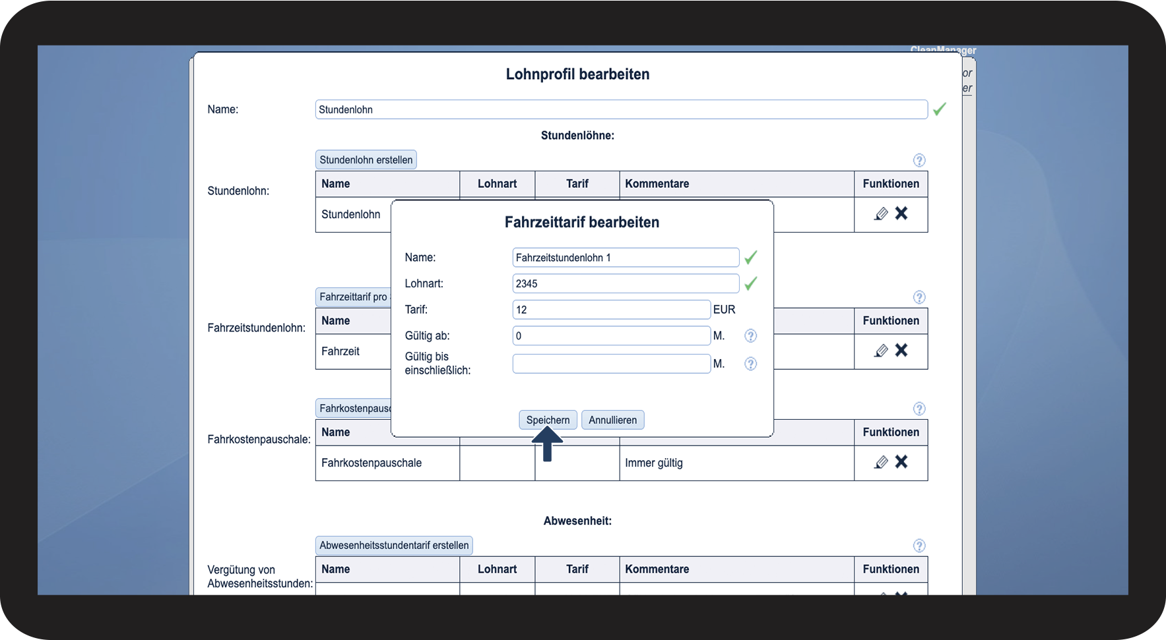
Task: Cancel the dialog with Annullieren
Action: [x=612, y=420]
